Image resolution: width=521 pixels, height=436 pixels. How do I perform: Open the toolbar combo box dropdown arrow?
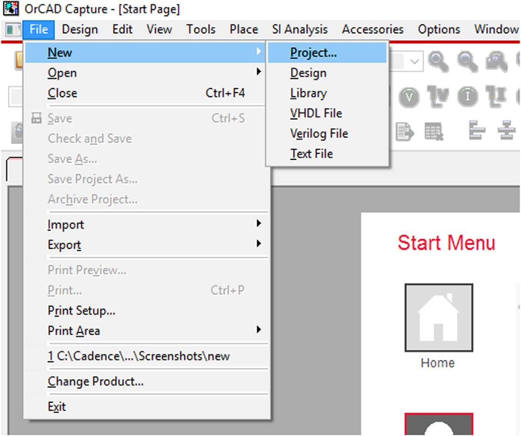pyautogui.click(x=415, y=61)
